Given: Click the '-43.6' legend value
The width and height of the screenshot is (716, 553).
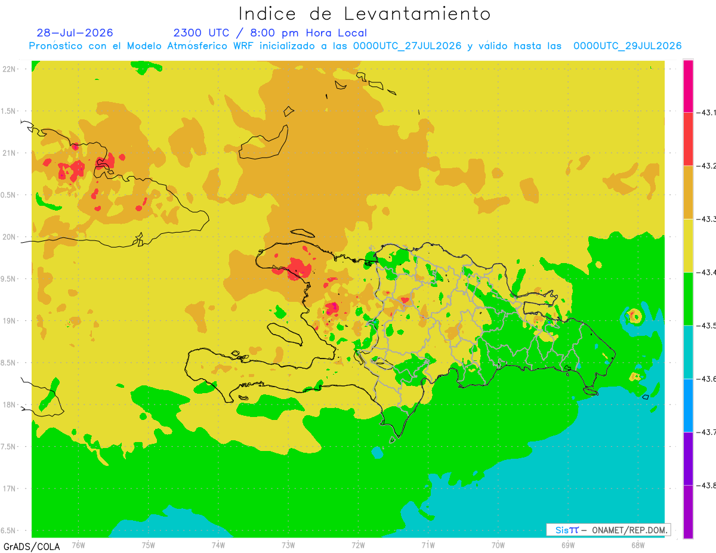Looking at the screenshot, I should coord(706,379).
